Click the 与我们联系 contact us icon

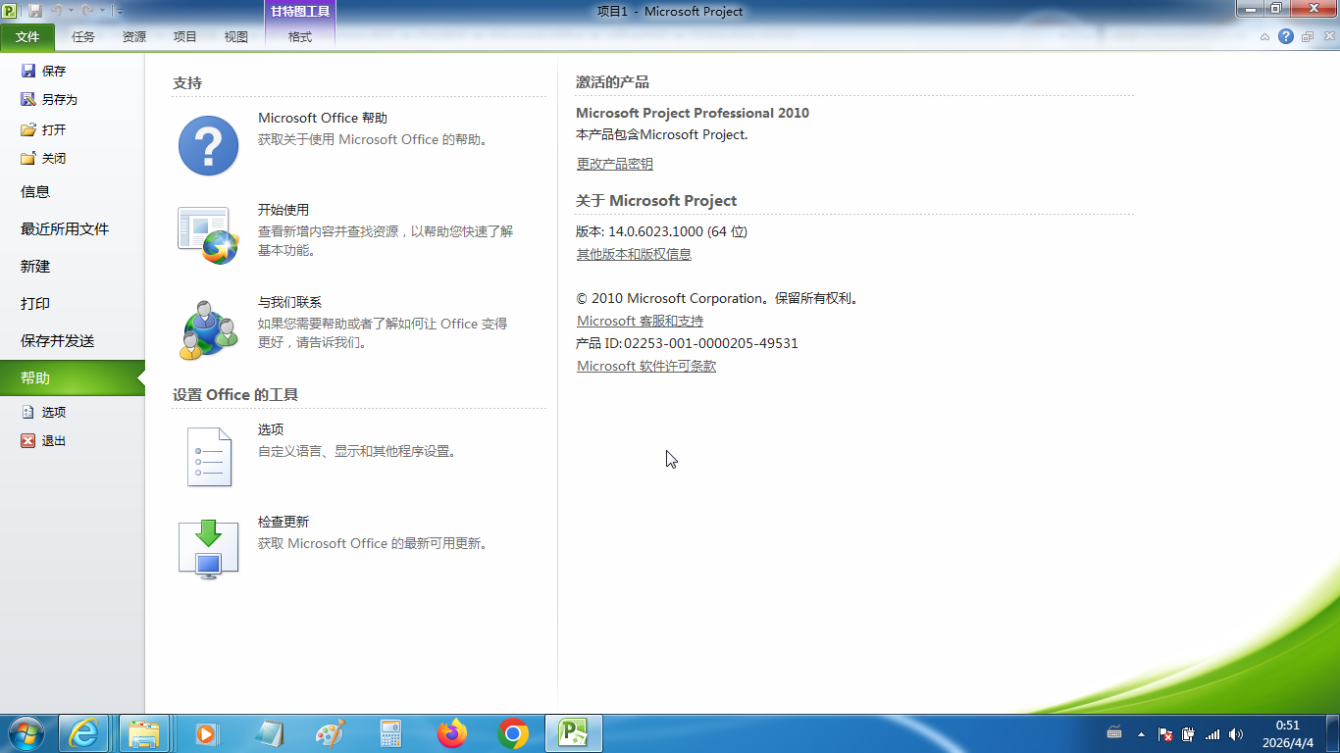coord(208,329)
